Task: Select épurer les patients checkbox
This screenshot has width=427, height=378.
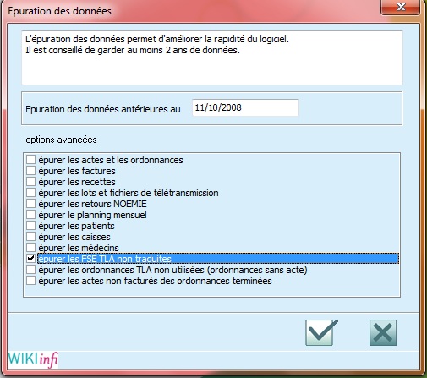Action: coord(30,226)
